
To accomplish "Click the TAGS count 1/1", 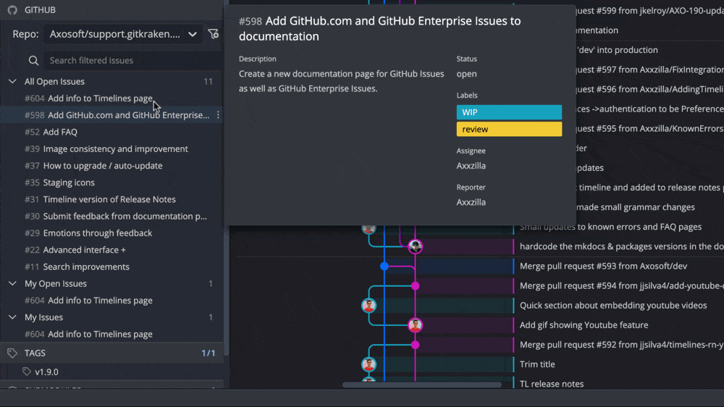I will 209,353.
